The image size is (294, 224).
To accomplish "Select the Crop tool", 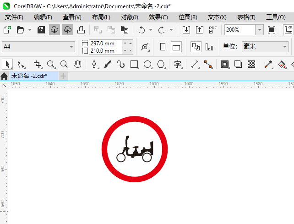I will click(38, 64).
